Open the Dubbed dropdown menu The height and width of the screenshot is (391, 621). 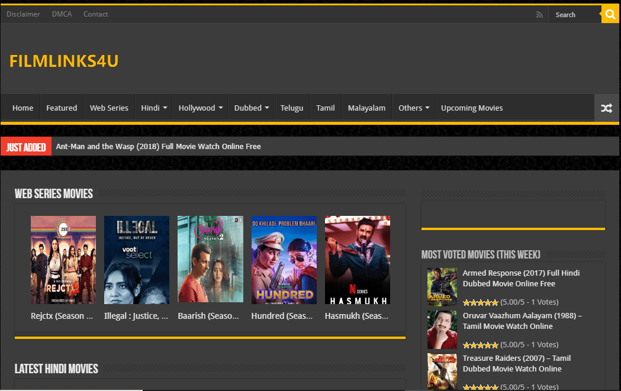tap(251, 108)
